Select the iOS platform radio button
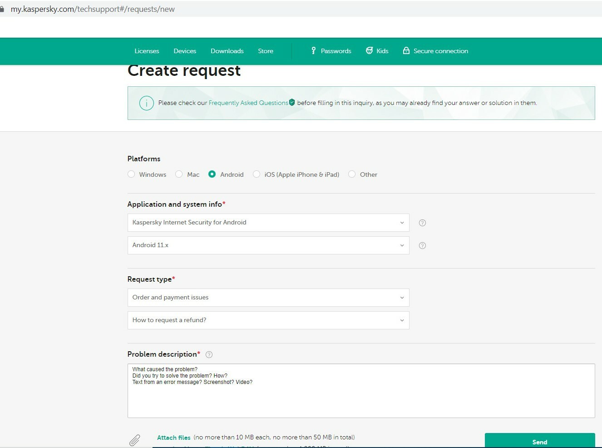The image size is (602, 448). (x=257, y=174)
